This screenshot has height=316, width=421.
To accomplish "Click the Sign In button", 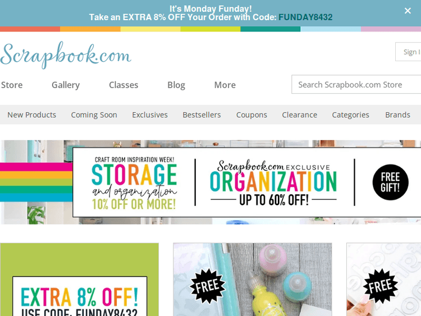I will 408,52.
